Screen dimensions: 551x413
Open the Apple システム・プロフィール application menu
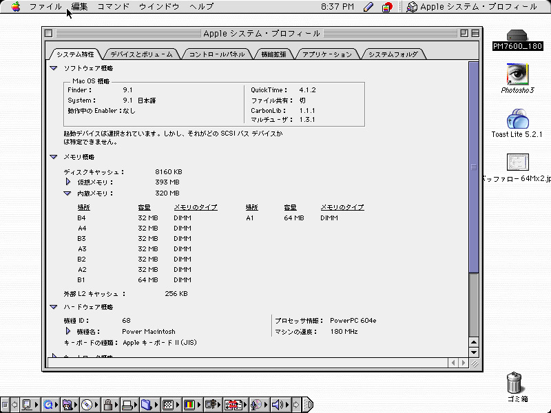[x=472, y=7]
